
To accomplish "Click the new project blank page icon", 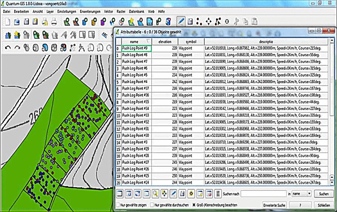I will pyautogui.click(x=7, y=21).
